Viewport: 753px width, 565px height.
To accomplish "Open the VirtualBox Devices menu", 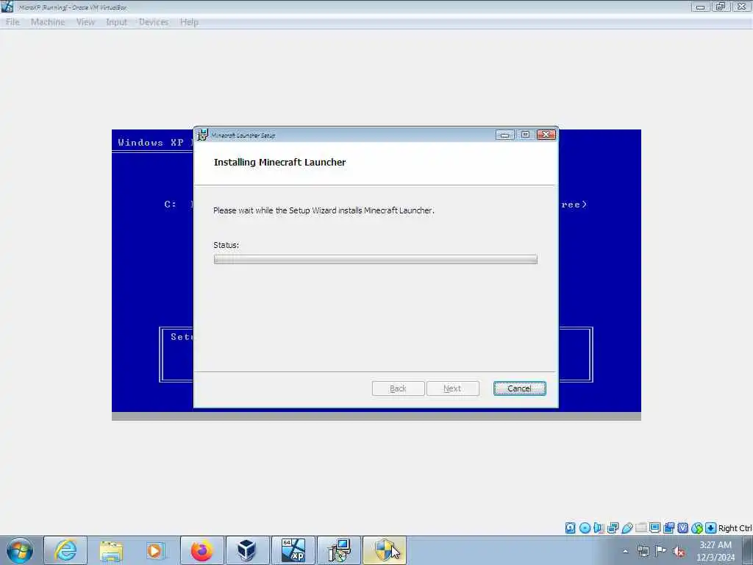I will pos(154,22).
